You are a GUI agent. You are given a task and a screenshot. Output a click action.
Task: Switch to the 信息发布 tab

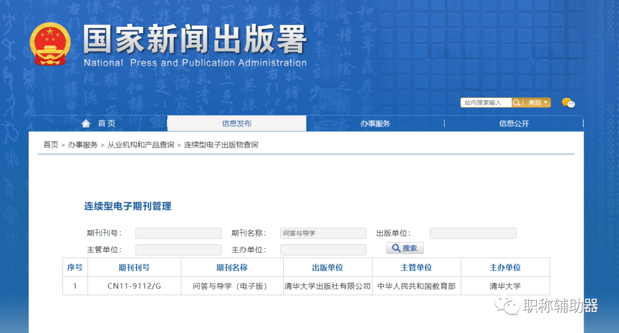point(236,122)
